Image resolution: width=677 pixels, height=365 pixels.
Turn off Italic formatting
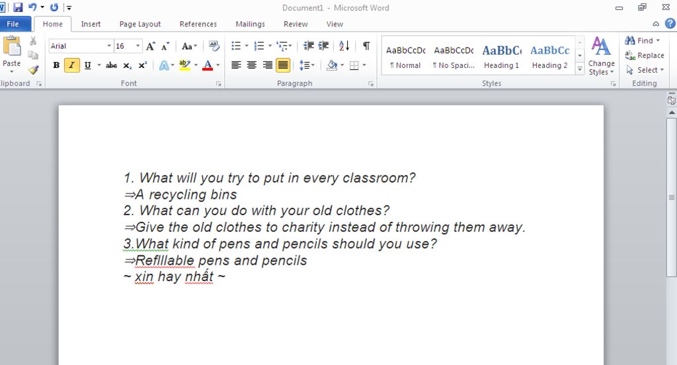tap(72, 65)
